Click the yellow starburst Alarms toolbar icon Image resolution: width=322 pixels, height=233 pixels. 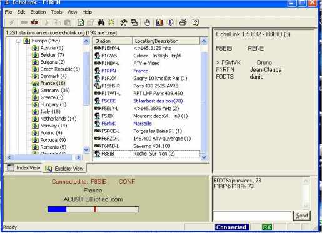111,22
